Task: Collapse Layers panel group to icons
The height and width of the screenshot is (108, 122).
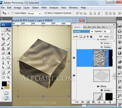Action: tap(114, 24)
